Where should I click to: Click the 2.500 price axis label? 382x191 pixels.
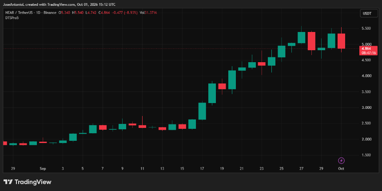point(366,123)
